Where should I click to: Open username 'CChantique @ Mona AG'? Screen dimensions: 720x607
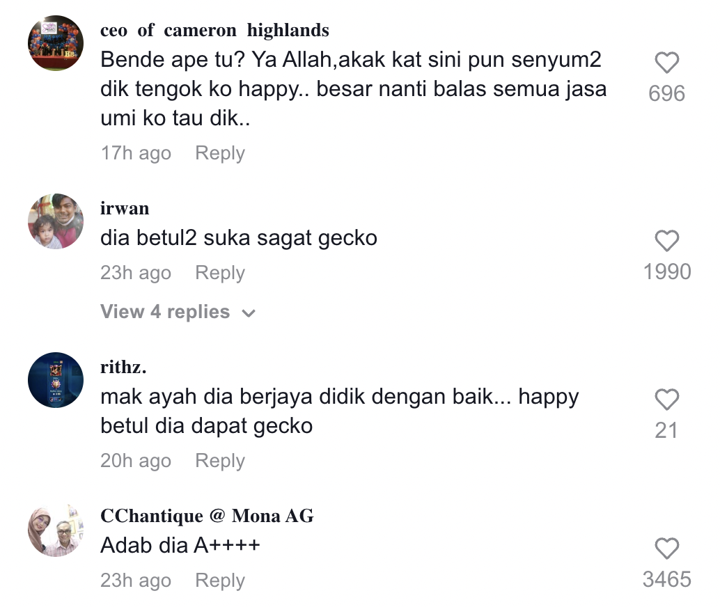(207, 516)
